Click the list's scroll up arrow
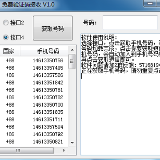The width and height of the screenshot is (160, 160). click(72, 50)
